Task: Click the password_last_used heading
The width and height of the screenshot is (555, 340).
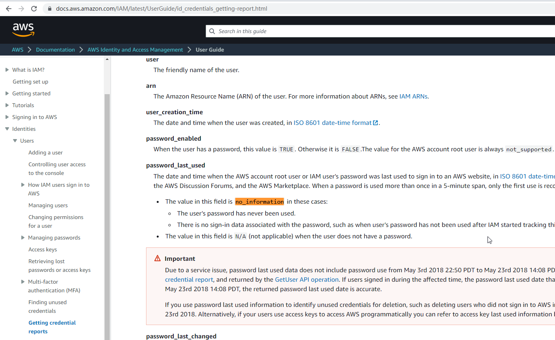Action: [x=176, y=165]
